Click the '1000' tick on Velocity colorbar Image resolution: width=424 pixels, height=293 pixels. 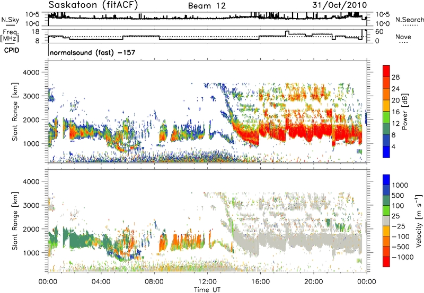(x=400, y=185)
